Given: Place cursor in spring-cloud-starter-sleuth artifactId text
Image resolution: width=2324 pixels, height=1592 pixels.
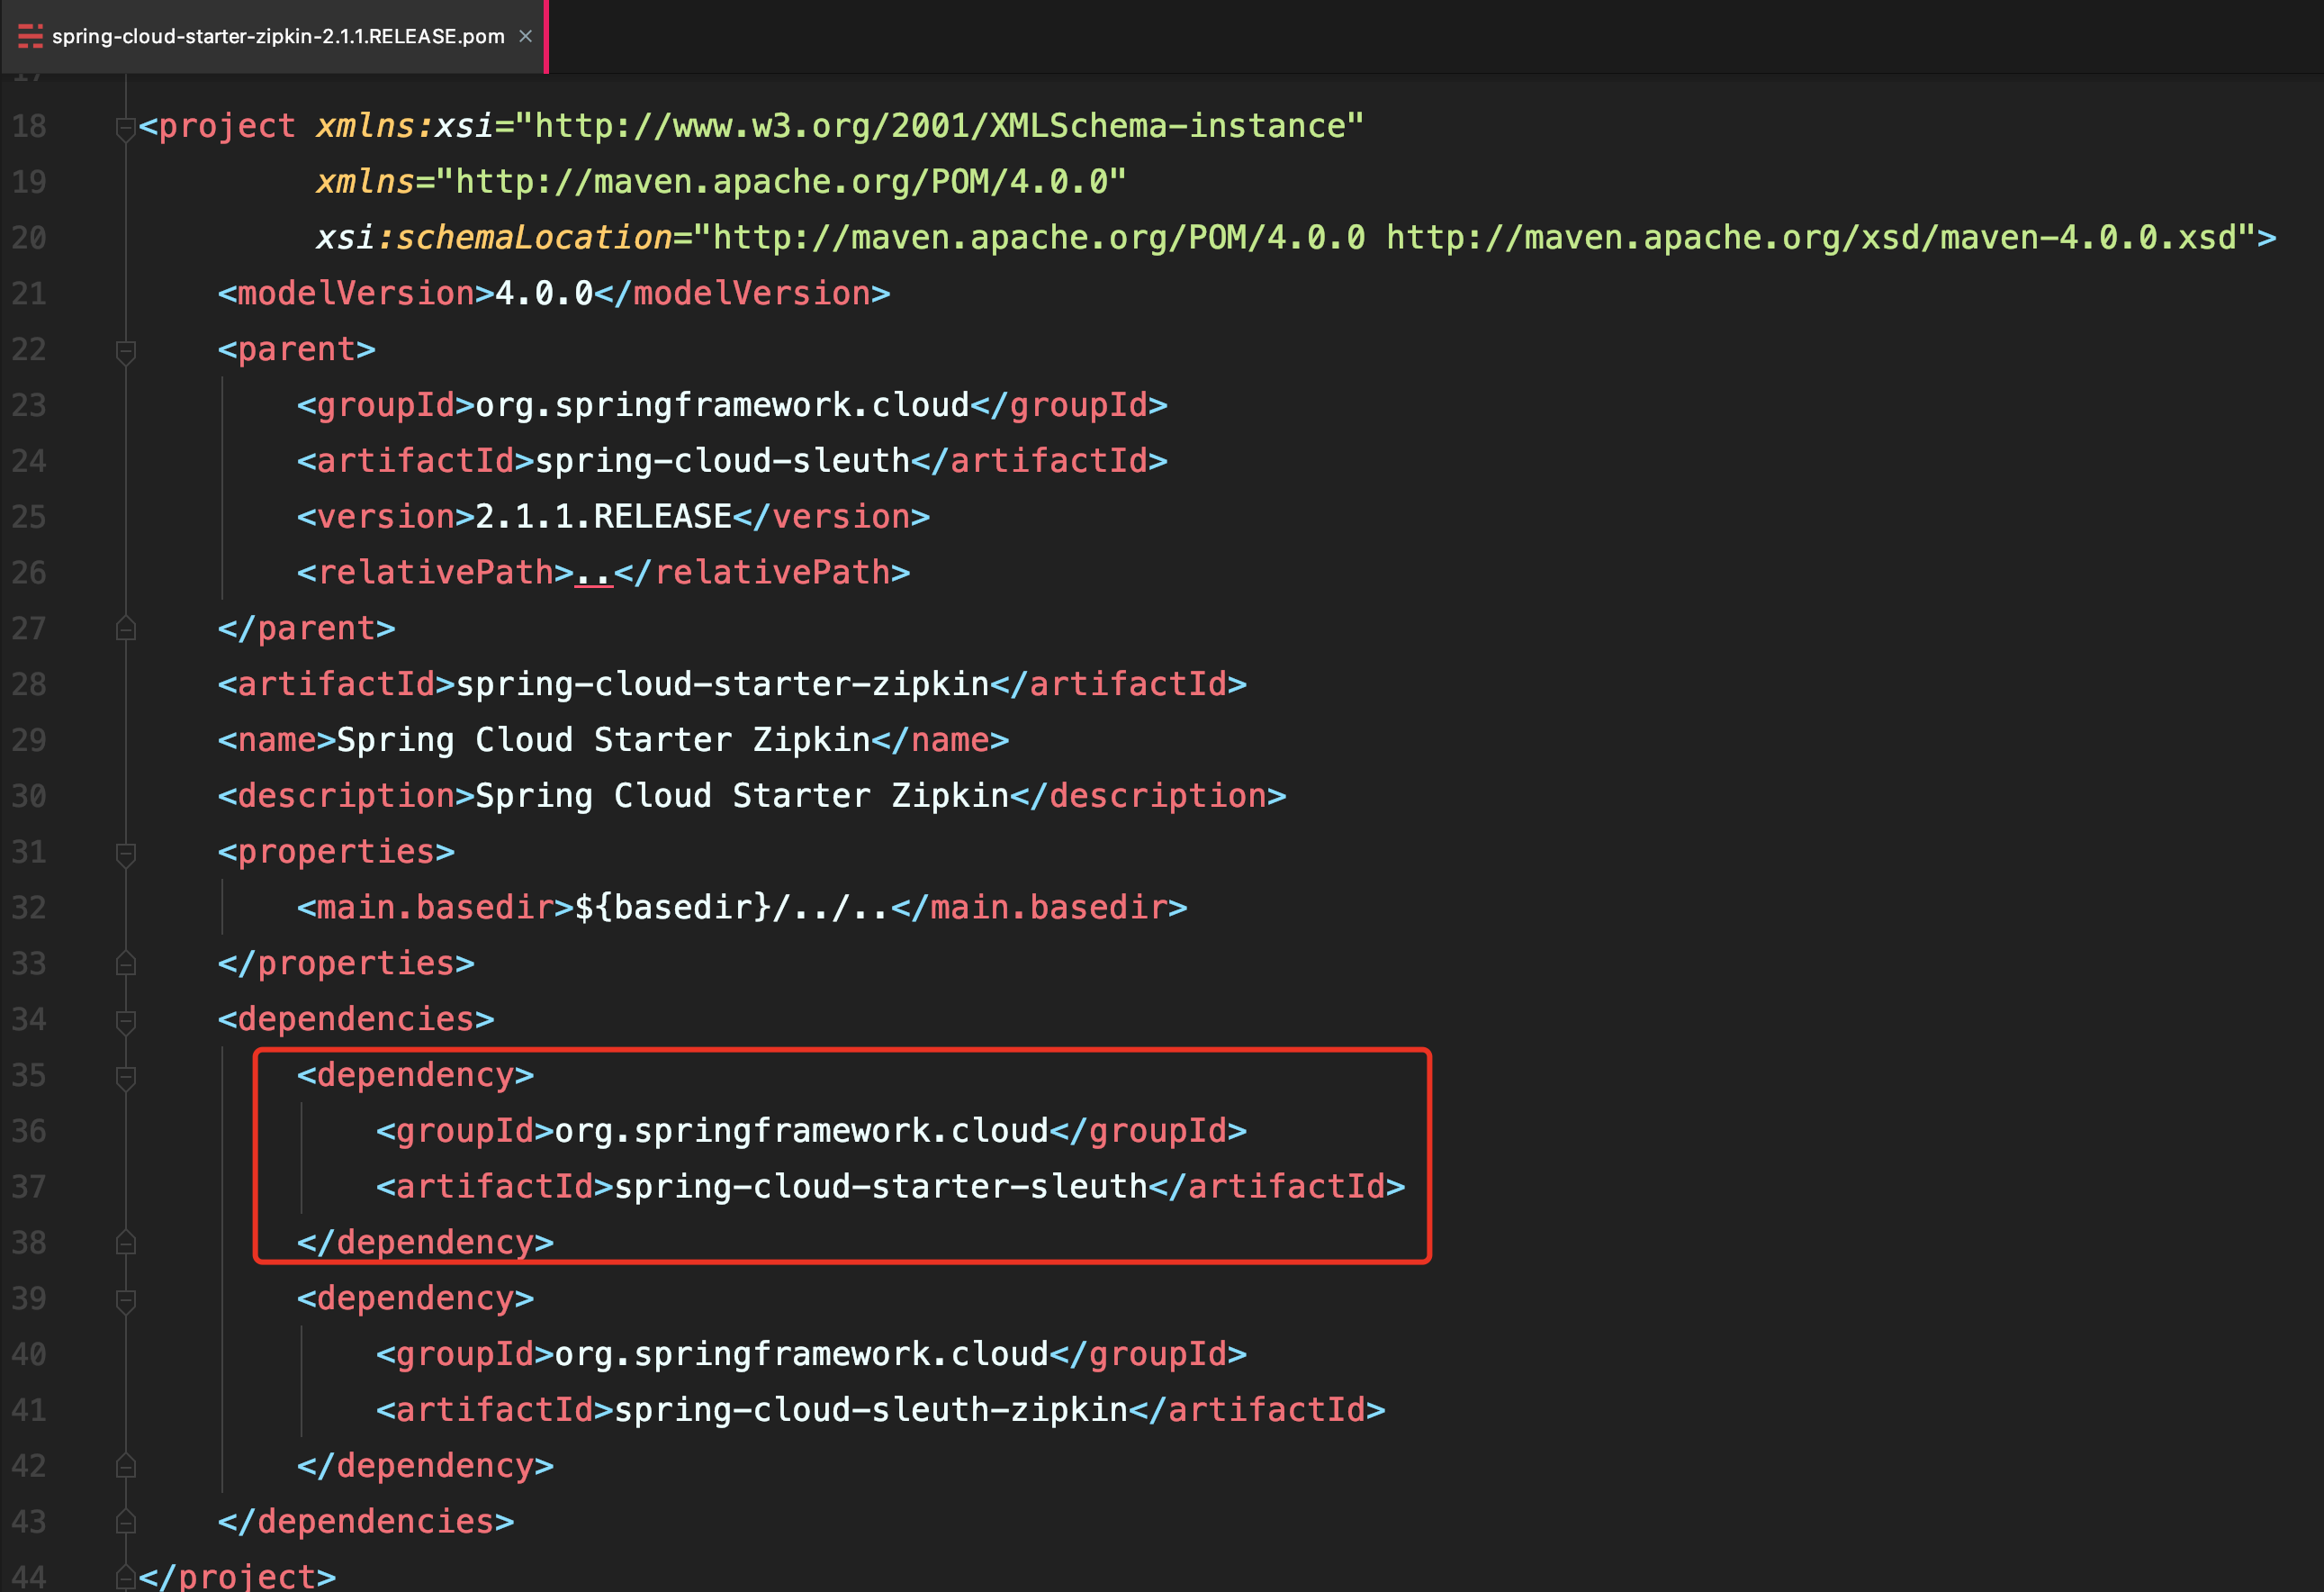Looking at the screenshot, I should 880,1187.
